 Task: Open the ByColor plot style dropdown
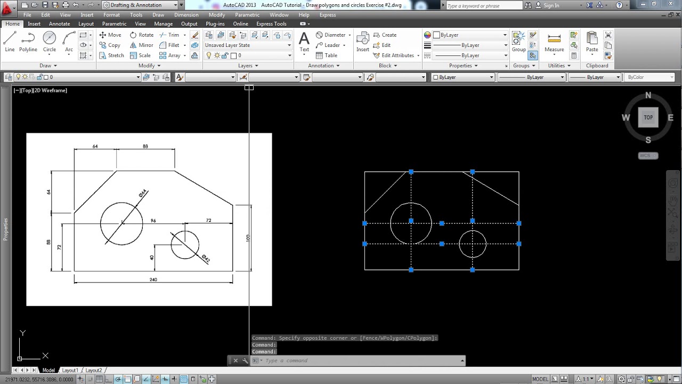(649, 77)
